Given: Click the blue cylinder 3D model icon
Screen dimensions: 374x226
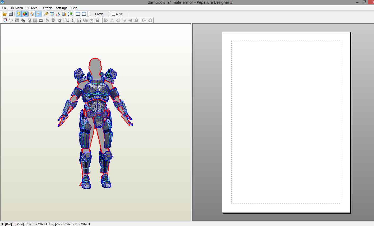Looking at the screenshot, I should tap(52, 14).
